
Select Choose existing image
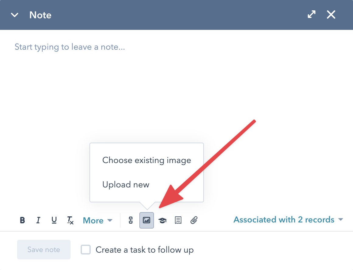coord(147,160)
